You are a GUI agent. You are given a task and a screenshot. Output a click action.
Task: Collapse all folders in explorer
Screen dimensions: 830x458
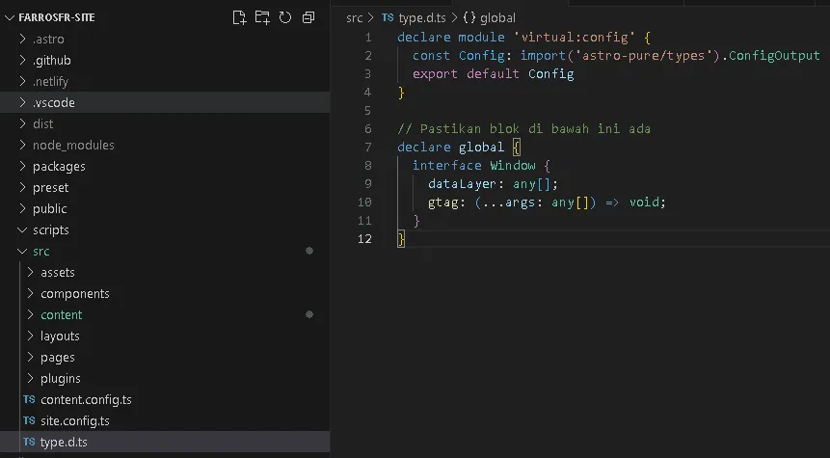tap(308, 17)
